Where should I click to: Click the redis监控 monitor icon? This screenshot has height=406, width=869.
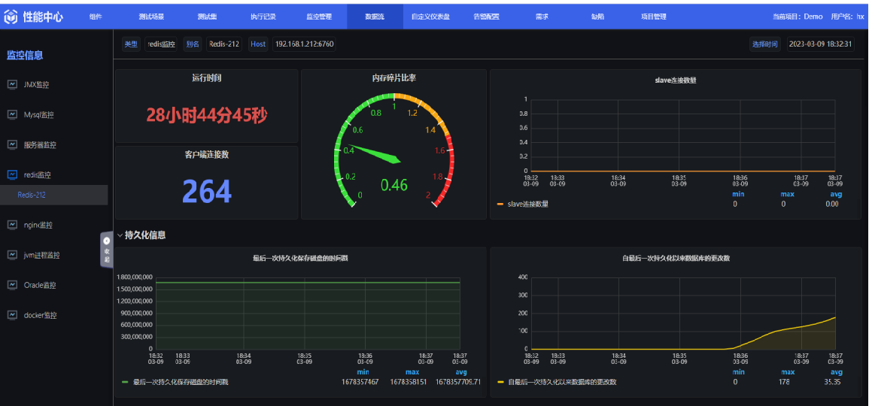click(x=12, y=174)
